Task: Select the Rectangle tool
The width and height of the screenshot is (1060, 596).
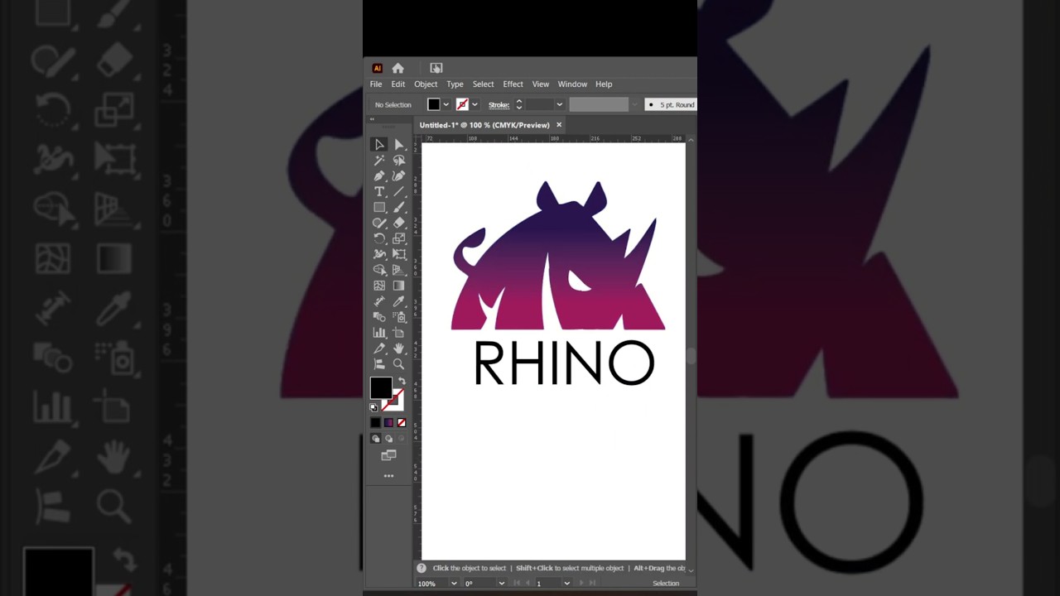Action: click(379, 208)
